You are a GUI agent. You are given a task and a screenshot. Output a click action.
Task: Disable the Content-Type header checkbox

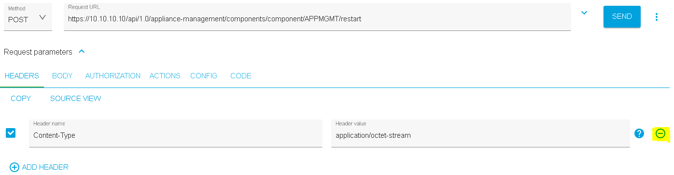[11, 133]
